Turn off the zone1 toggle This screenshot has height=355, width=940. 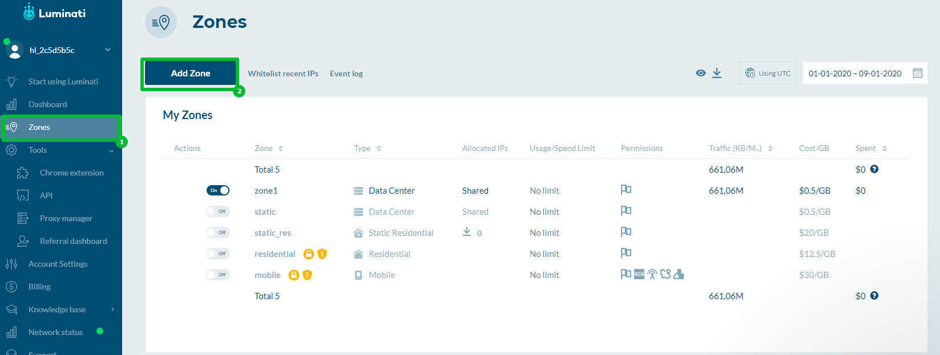[x=218, y=190]
